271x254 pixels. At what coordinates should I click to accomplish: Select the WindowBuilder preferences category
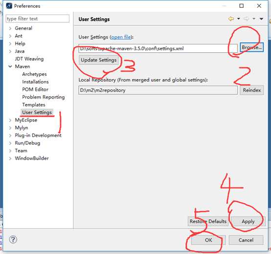coord(32,158)
